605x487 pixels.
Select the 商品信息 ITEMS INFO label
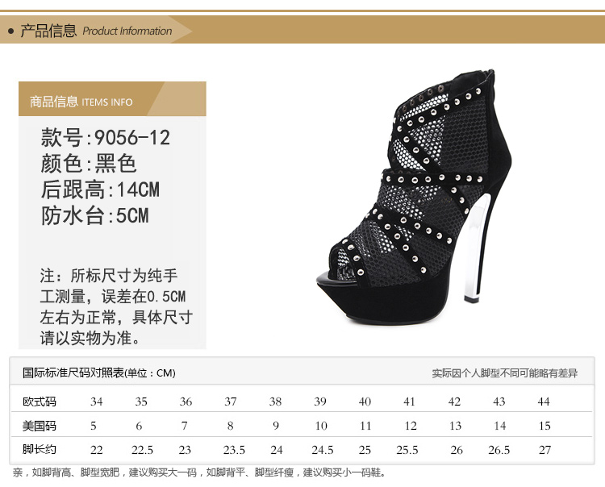81,102
